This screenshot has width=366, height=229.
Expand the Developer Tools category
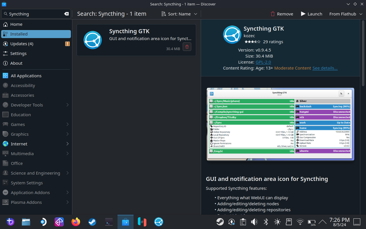[x=67, y=105]
